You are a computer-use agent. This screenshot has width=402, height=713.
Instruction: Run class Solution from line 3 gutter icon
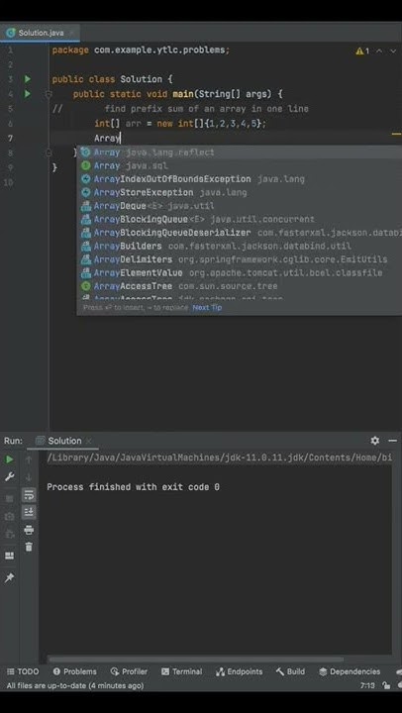point(28,79)
